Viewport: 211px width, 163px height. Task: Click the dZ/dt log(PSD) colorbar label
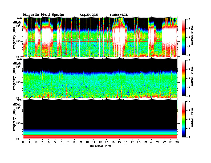tap(192, 117)
